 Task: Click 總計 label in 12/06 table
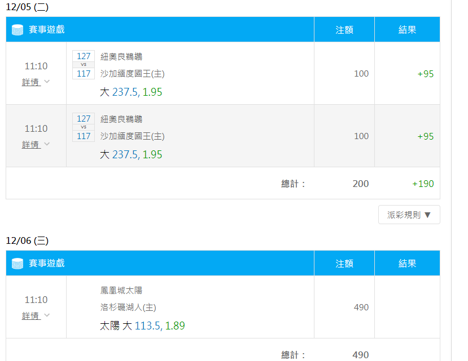pyautogui.click(x=293, y=355)
